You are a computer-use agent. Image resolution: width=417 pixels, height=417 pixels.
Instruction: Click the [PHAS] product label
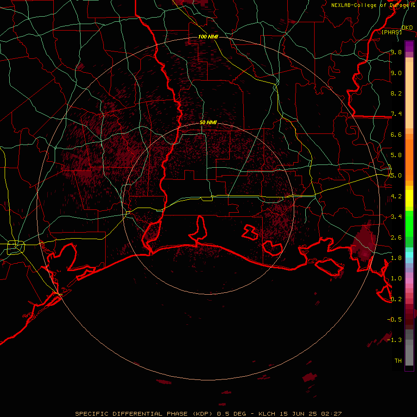392,32
